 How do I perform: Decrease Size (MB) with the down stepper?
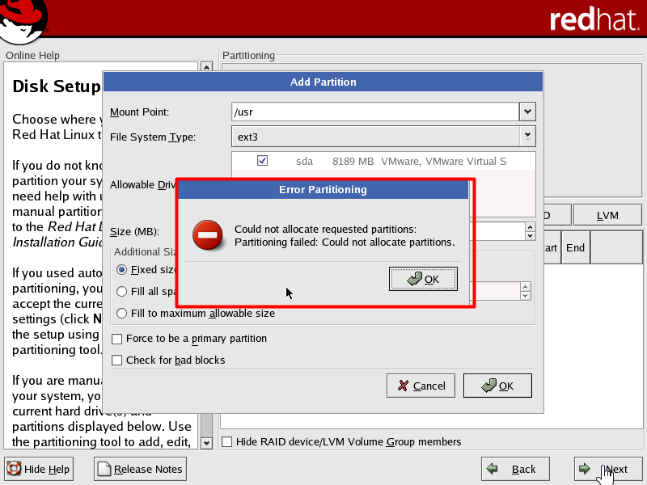[x=530, y=236]
